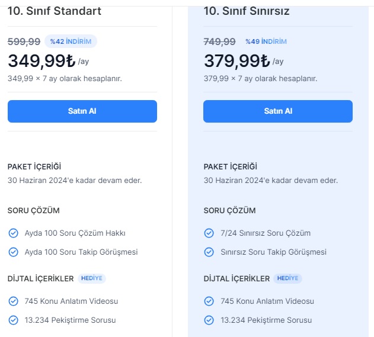Image resolution: width=374 pixels, height=337 pixels.
Task: Click Satın Al for 10. Sınıf Standart
Action: [82, 111]
